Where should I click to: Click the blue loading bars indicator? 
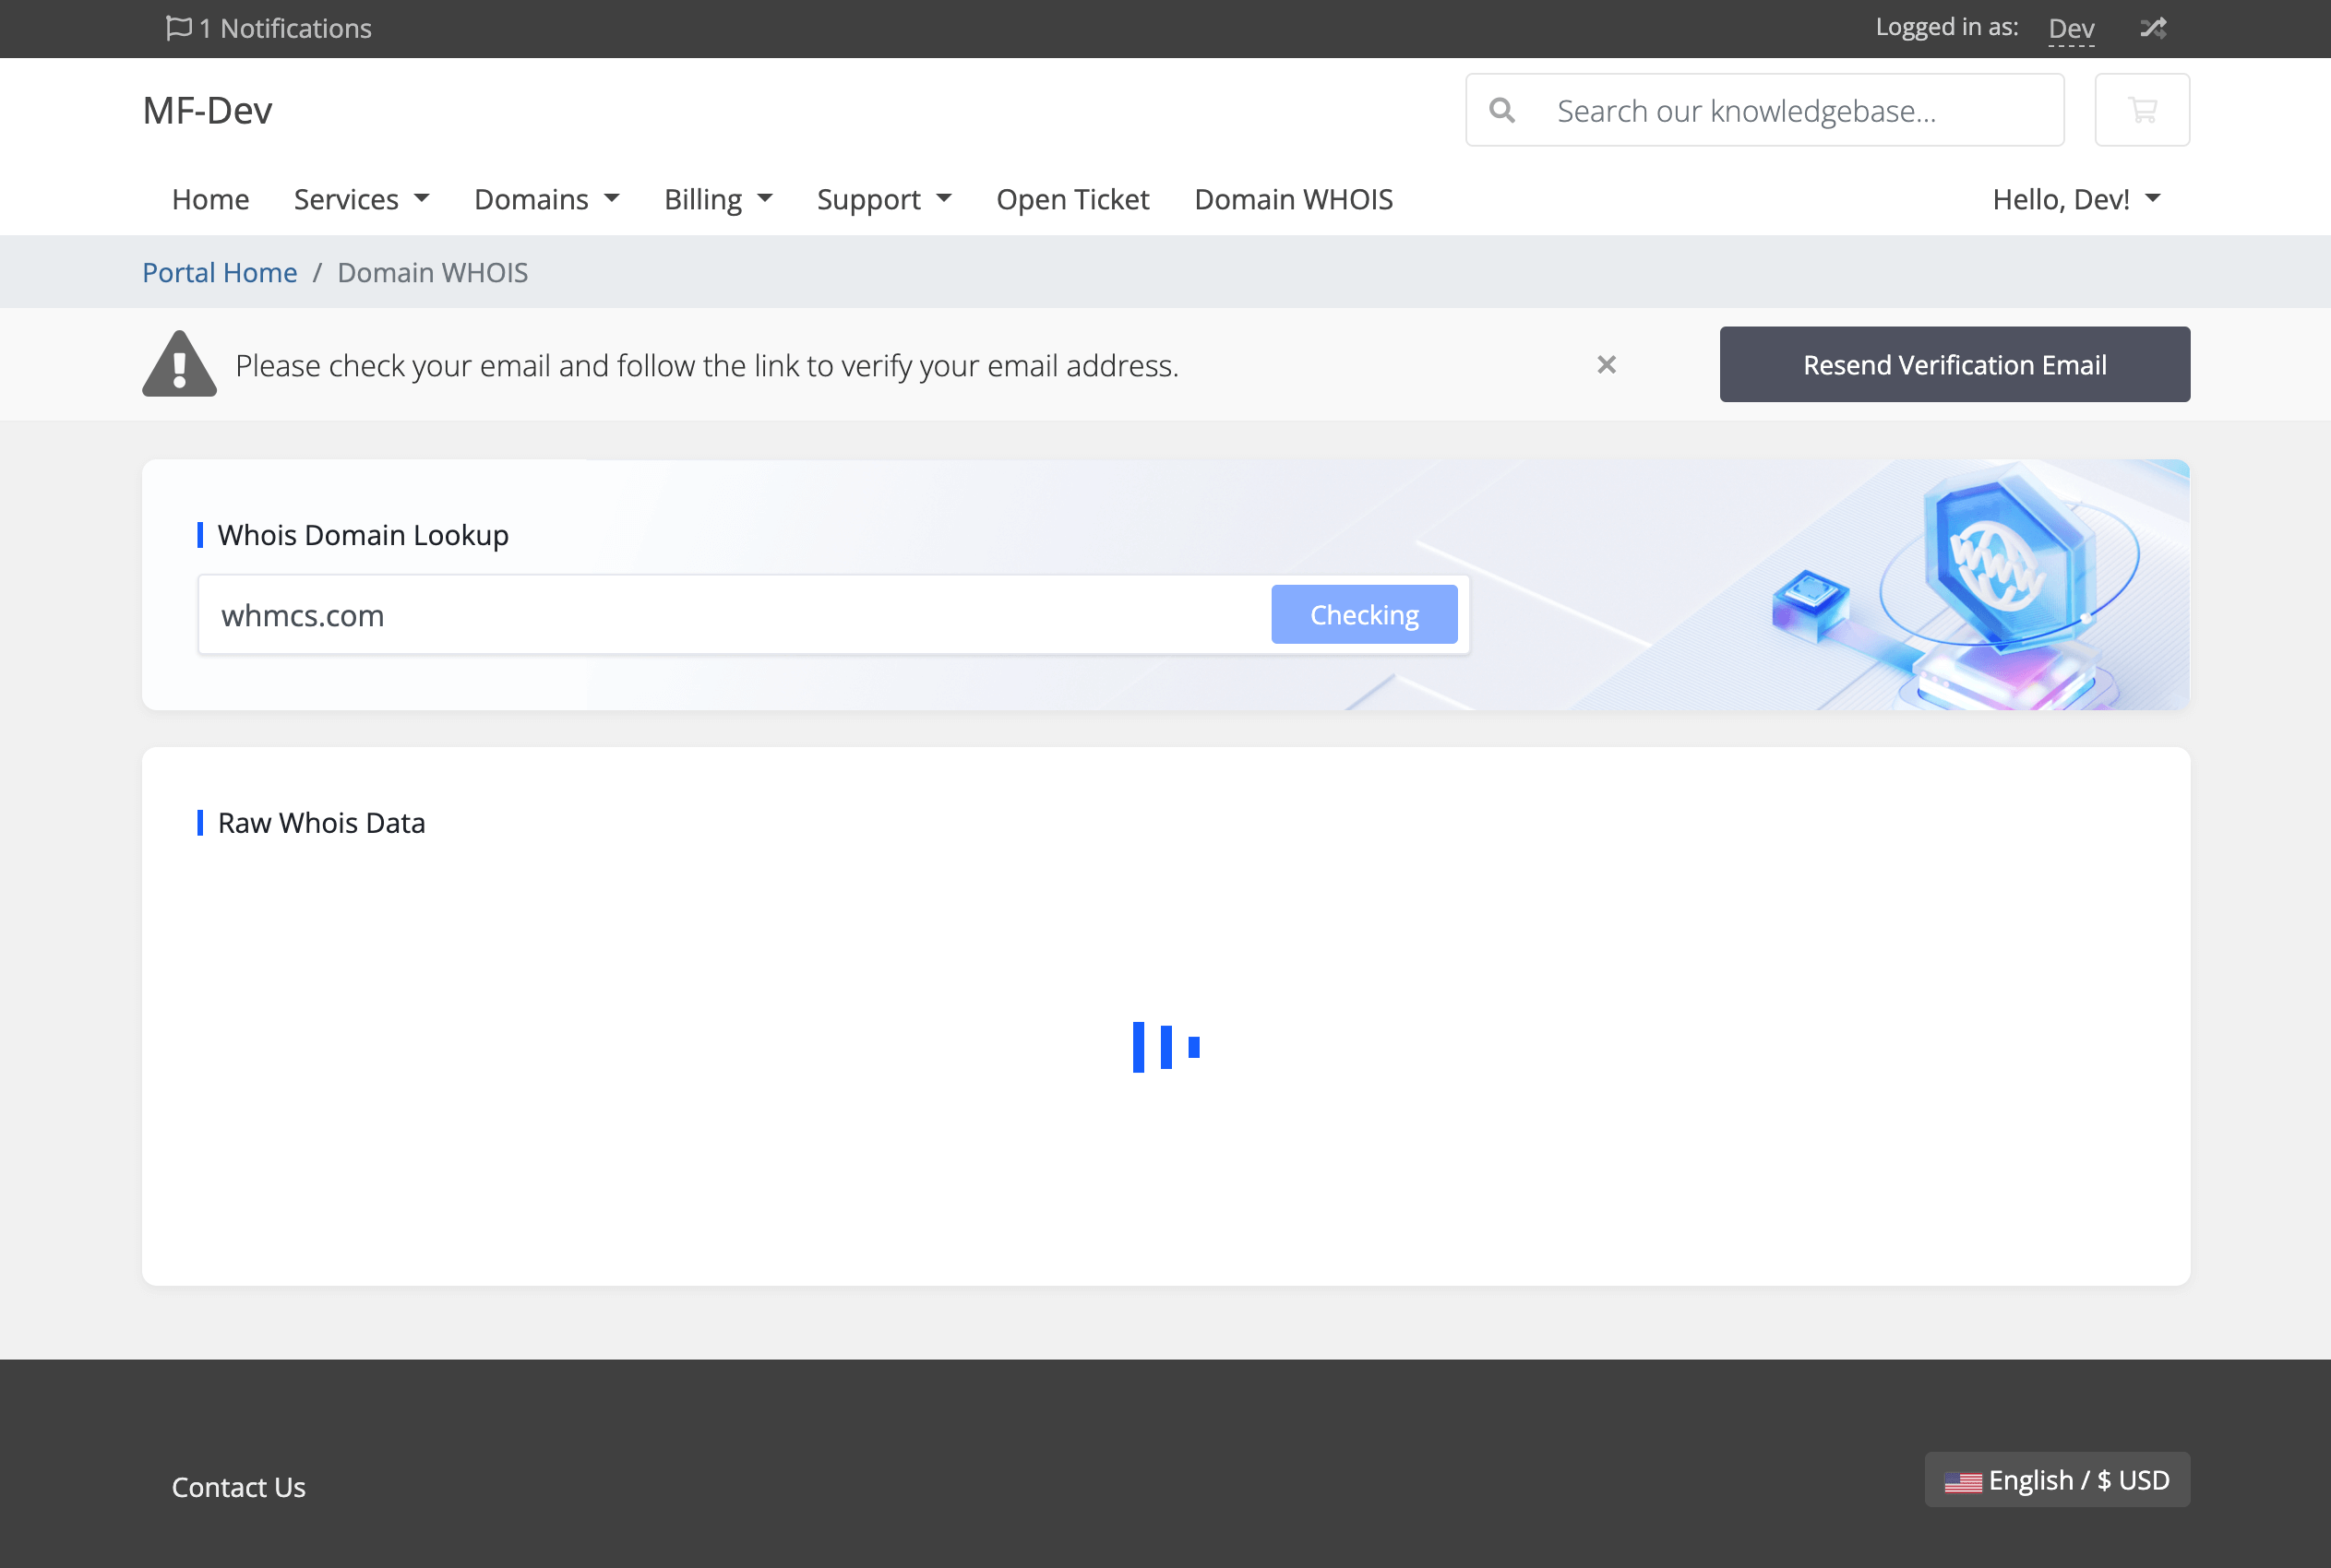1165,1047
